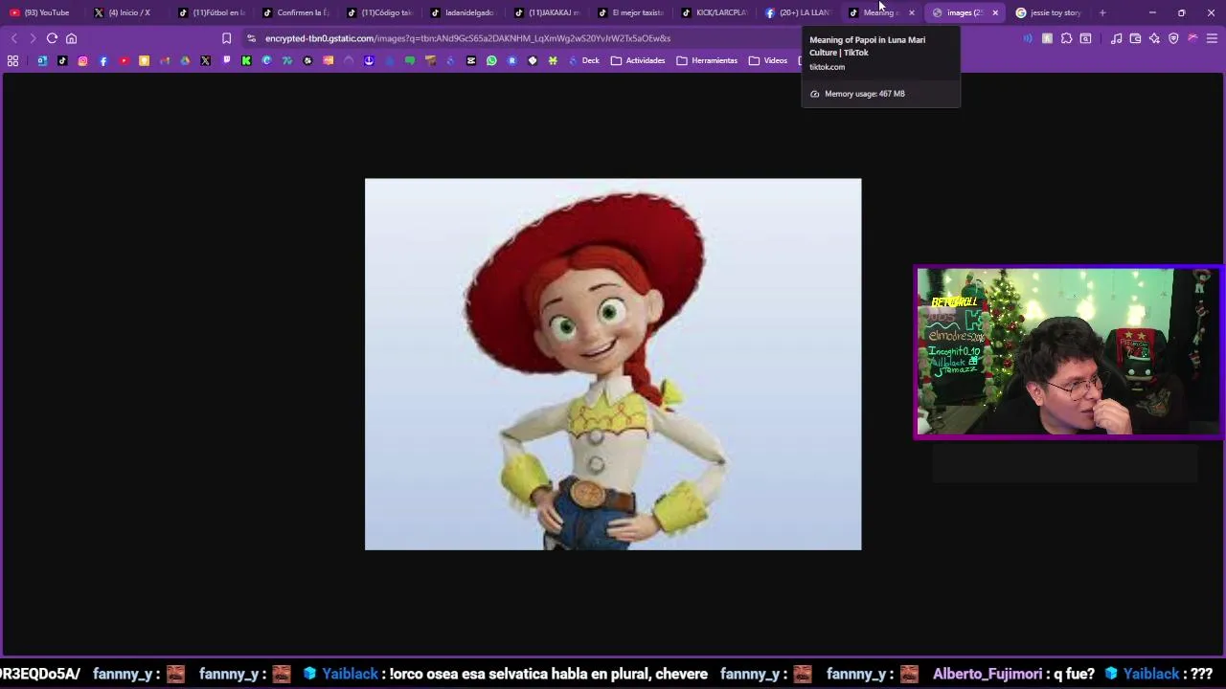Open the ladanidelgado TikTok tab
Viewport: 1226px width, 689px height.
coord(464,12)
